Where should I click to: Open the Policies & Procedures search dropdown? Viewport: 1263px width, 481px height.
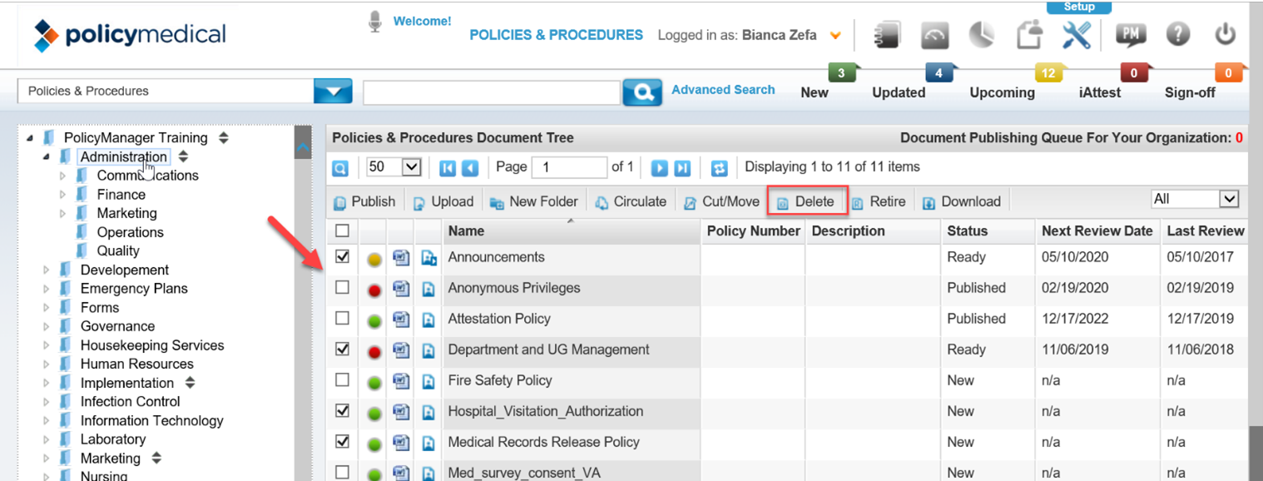click(333, 91)
